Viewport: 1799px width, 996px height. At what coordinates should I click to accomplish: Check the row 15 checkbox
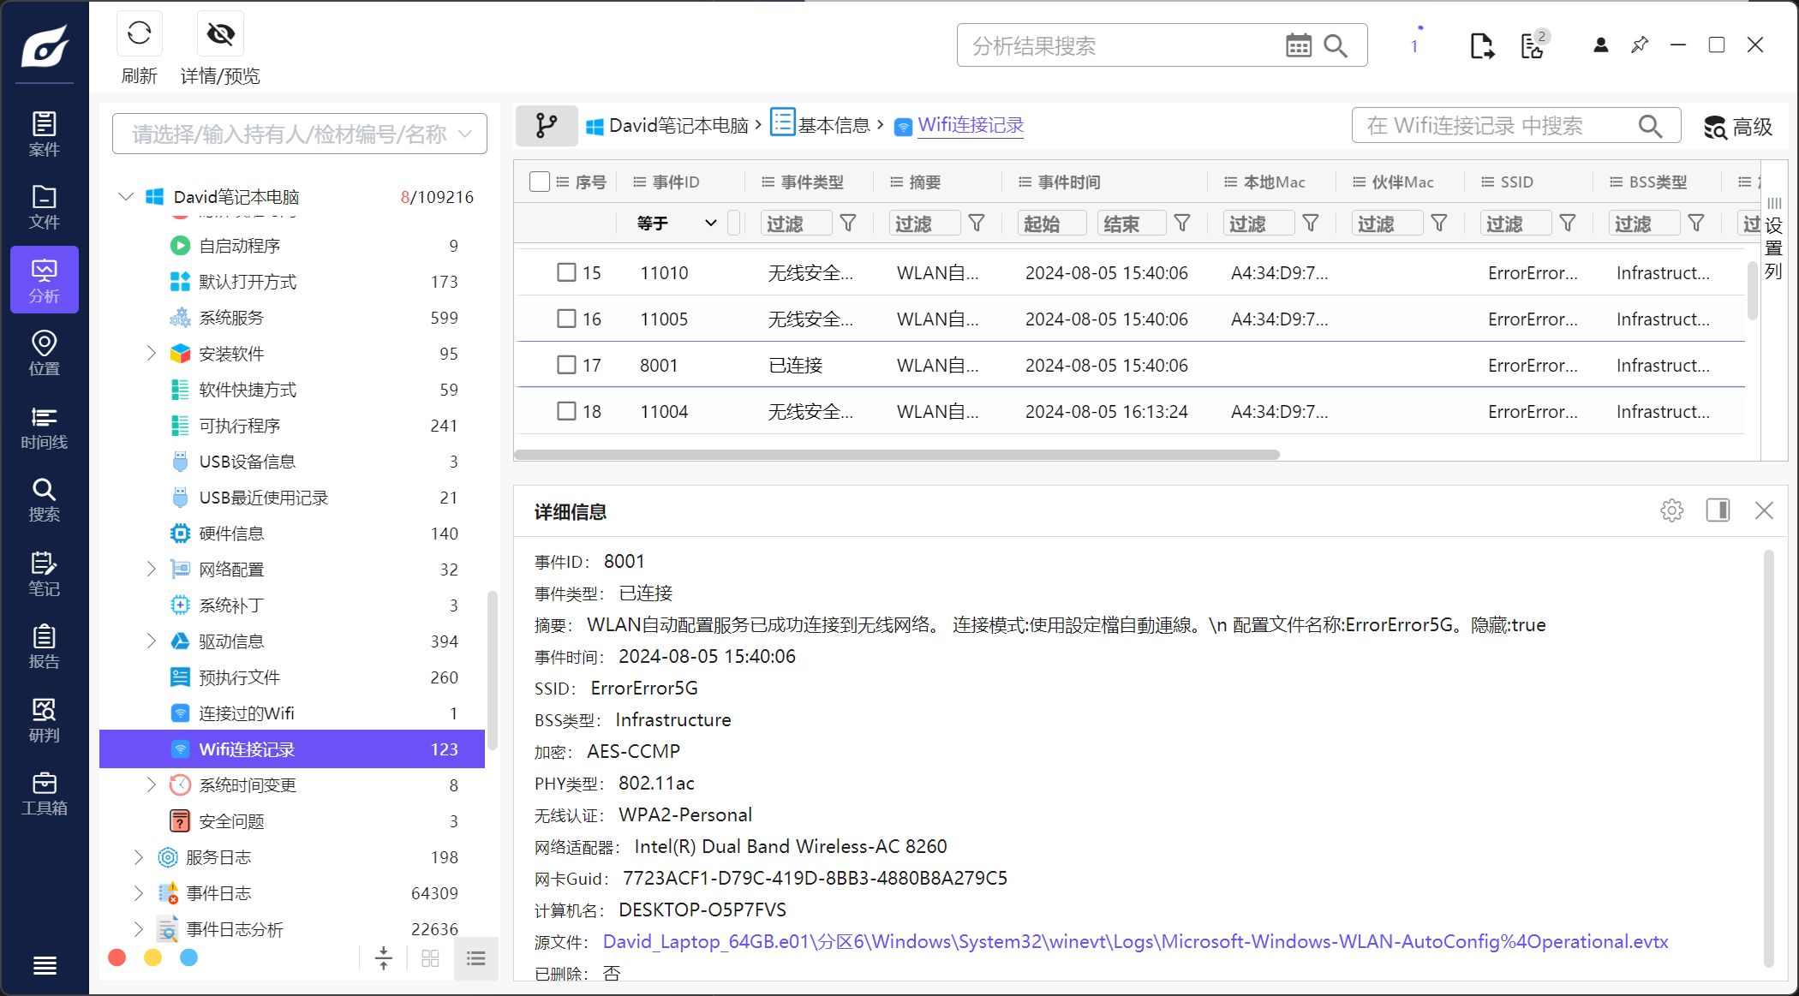(x=566, y=272)
